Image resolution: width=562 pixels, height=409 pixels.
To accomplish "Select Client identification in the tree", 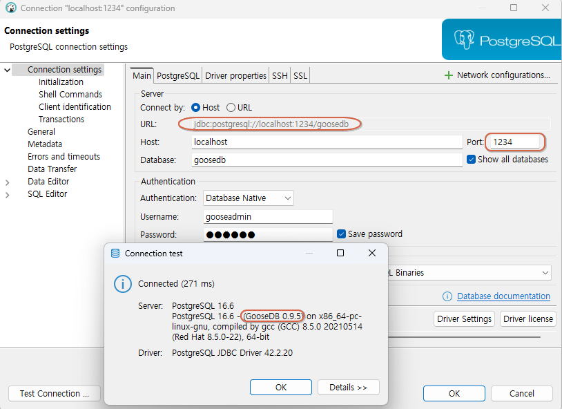I will [x=75, y=107].
